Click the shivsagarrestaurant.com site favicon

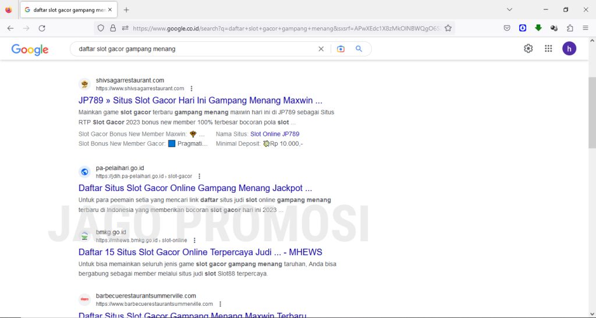[x=85, y=84]
